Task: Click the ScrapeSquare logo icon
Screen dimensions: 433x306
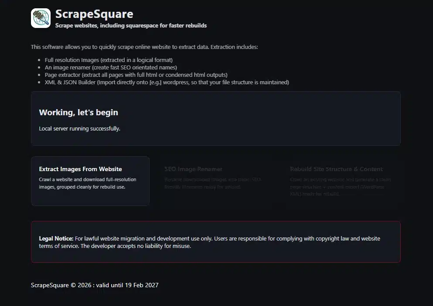Action: [41, 18]
